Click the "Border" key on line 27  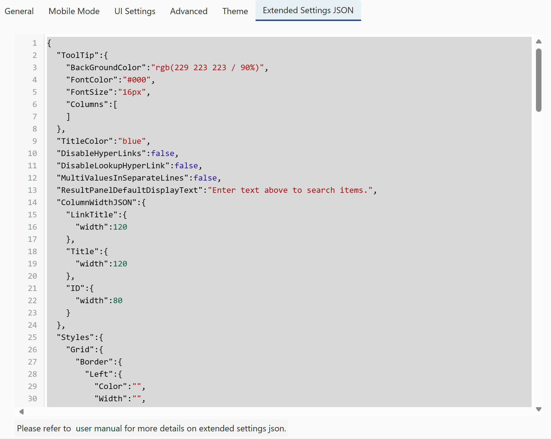(x=94, y=362)
